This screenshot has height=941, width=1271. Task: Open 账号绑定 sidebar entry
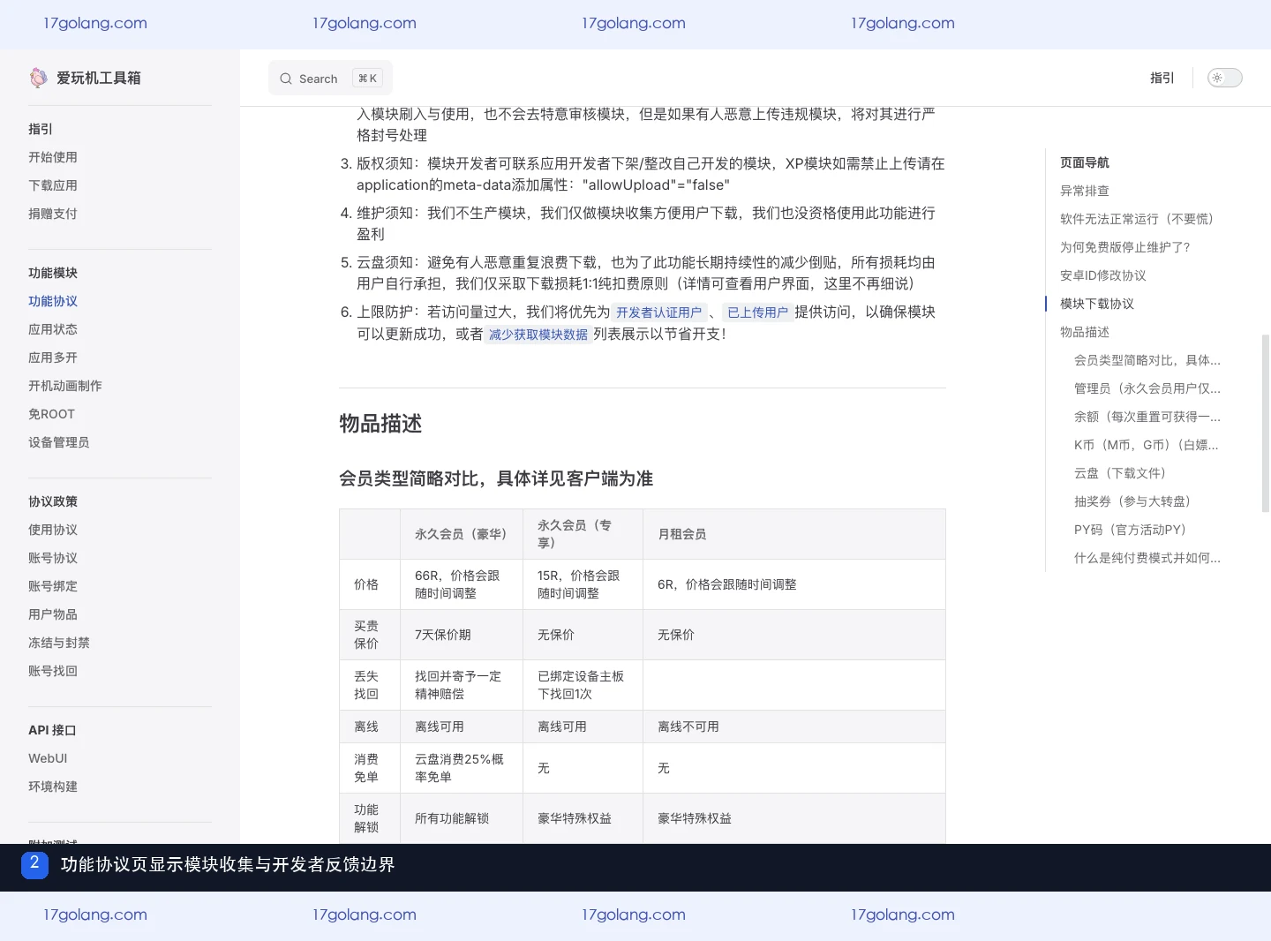[x=53, y=586]
